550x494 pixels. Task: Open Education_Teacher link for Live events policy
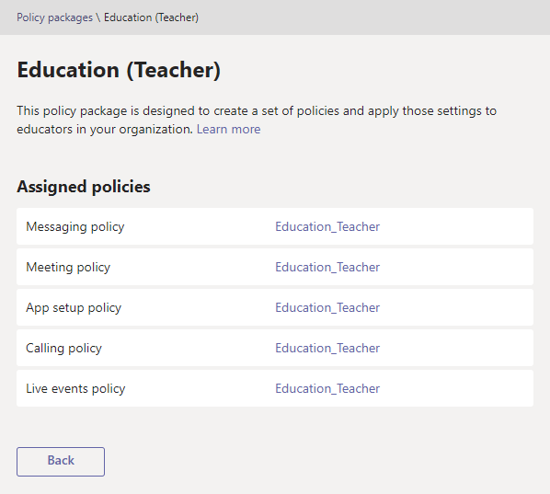(327, 389)
